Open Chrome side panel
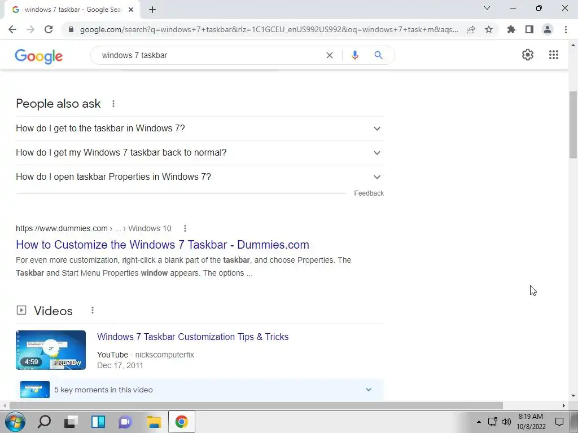This screenshot has height=433, width=578. [x=529, y=29]
